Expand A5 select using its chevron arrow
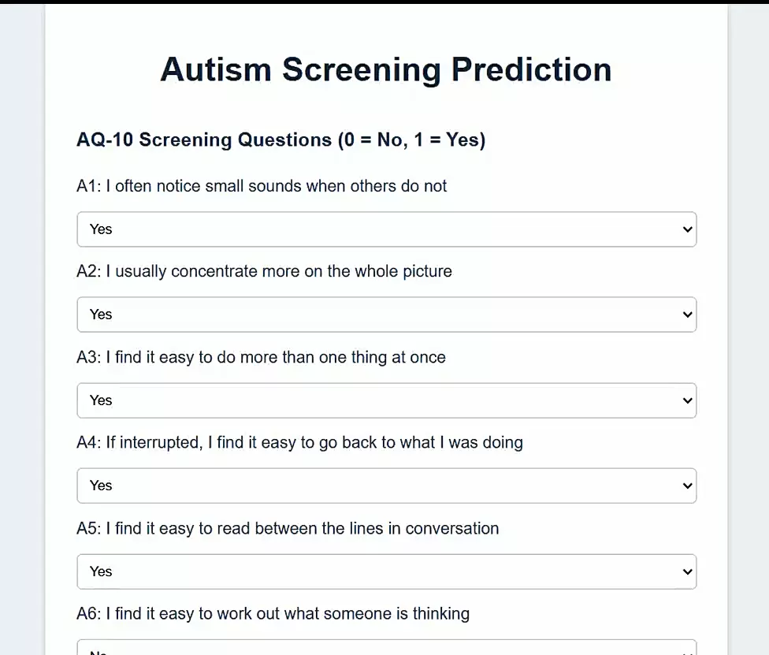 tap(687, 571)
